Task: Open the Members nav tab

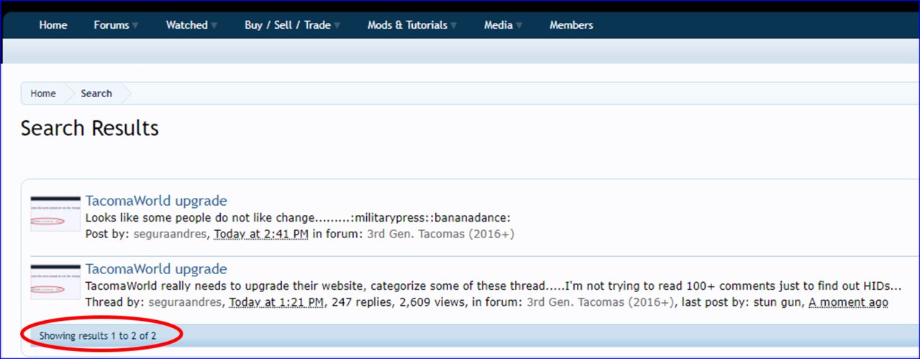Action: point(571,25)
